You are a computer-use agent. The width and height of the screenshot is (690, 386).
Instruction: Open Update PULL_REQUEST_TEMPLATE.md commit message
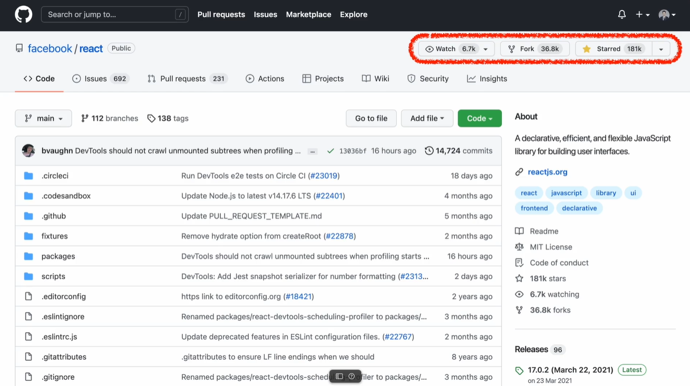251,216
